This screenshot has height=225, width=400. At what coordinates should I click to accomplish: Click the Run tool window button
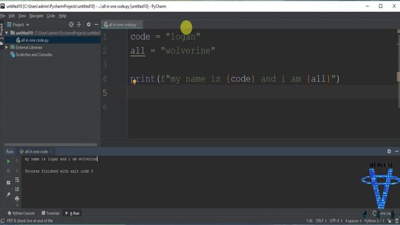72,213
